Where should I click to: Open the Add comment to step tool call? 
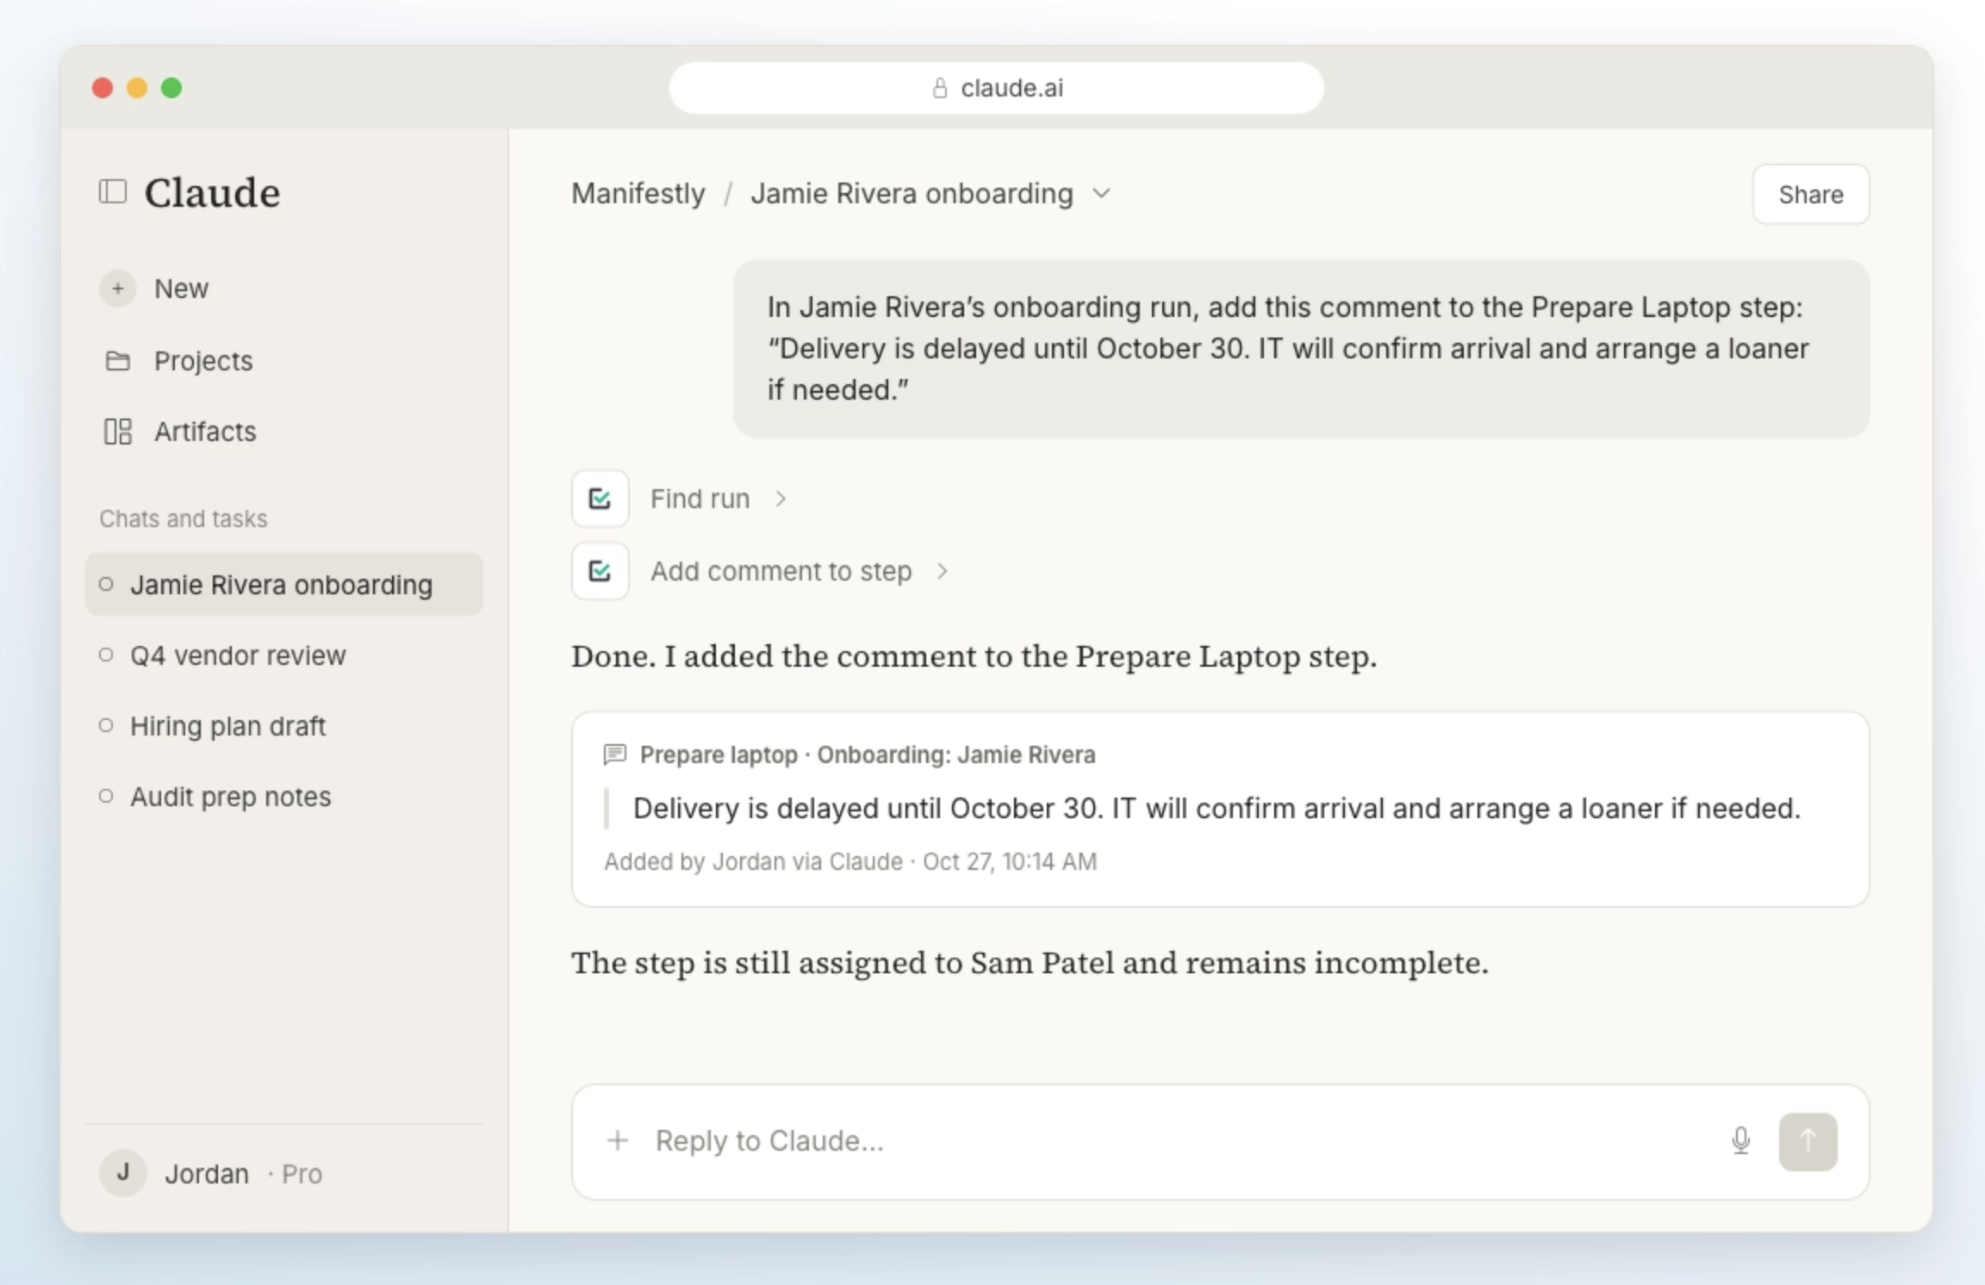[762, 571]
